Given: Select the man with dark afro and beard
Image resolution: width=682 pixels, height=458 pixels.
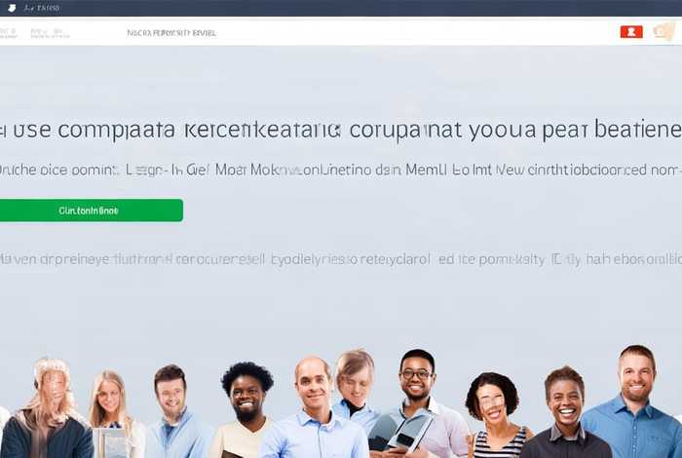Looking at the screenshot, I should click(246, 409).
